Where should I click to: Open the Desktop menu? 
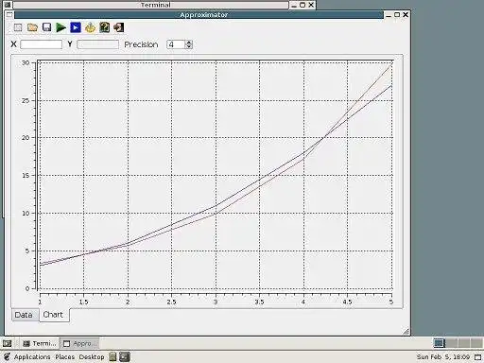click(x=92, y=357)
